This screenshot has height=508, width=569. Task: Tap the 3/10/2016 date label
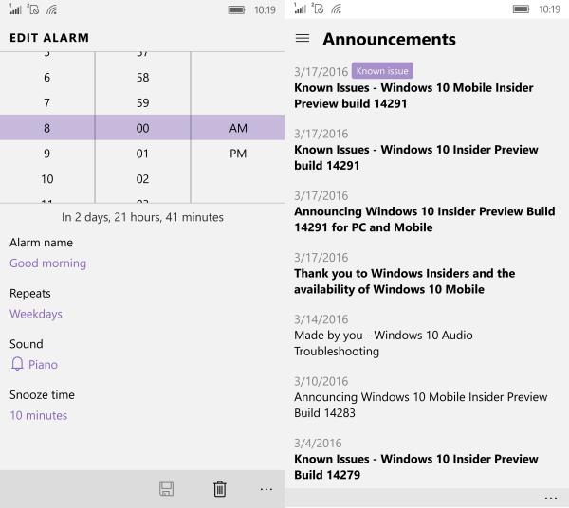click(x=321, y=381)
